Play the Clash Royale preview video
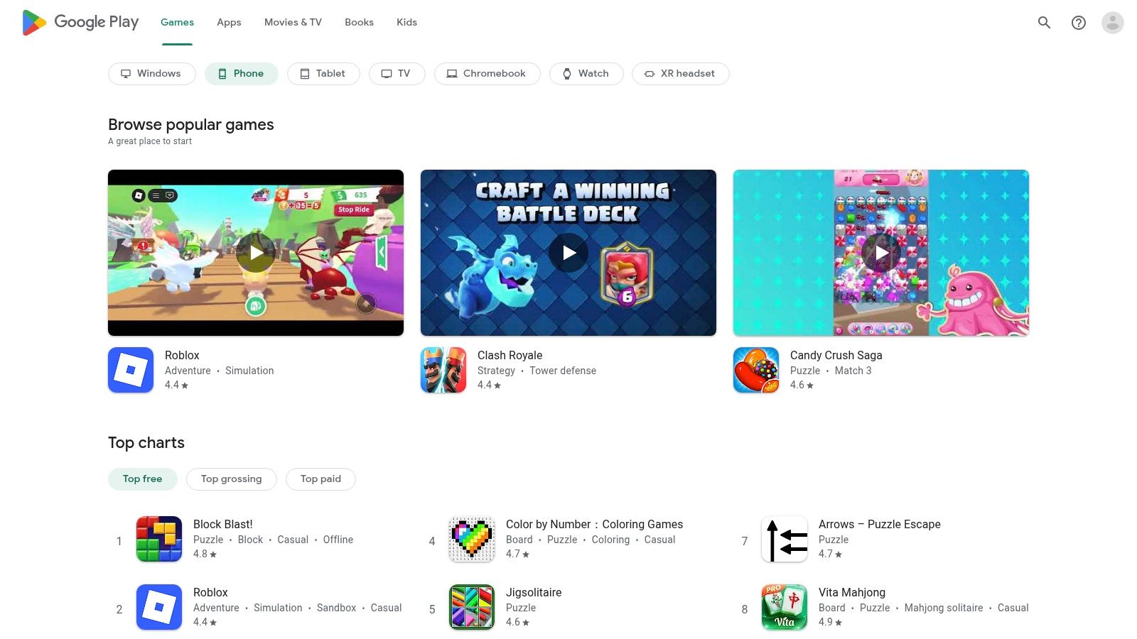Viewport: 1137px width, 639px height. tap(568, 252)
